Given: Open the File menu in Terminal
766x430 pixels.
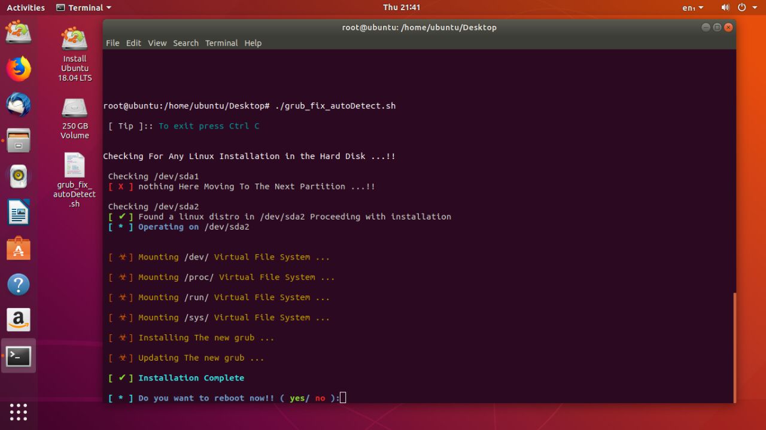Looking at the screenshot, I should [x=113, y=43].
